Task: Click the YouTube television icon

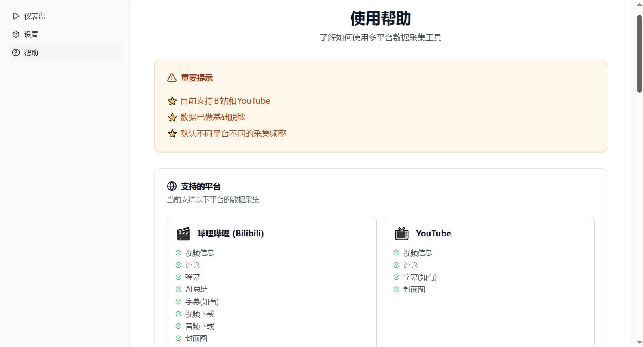Action: [x=401, y=234]
